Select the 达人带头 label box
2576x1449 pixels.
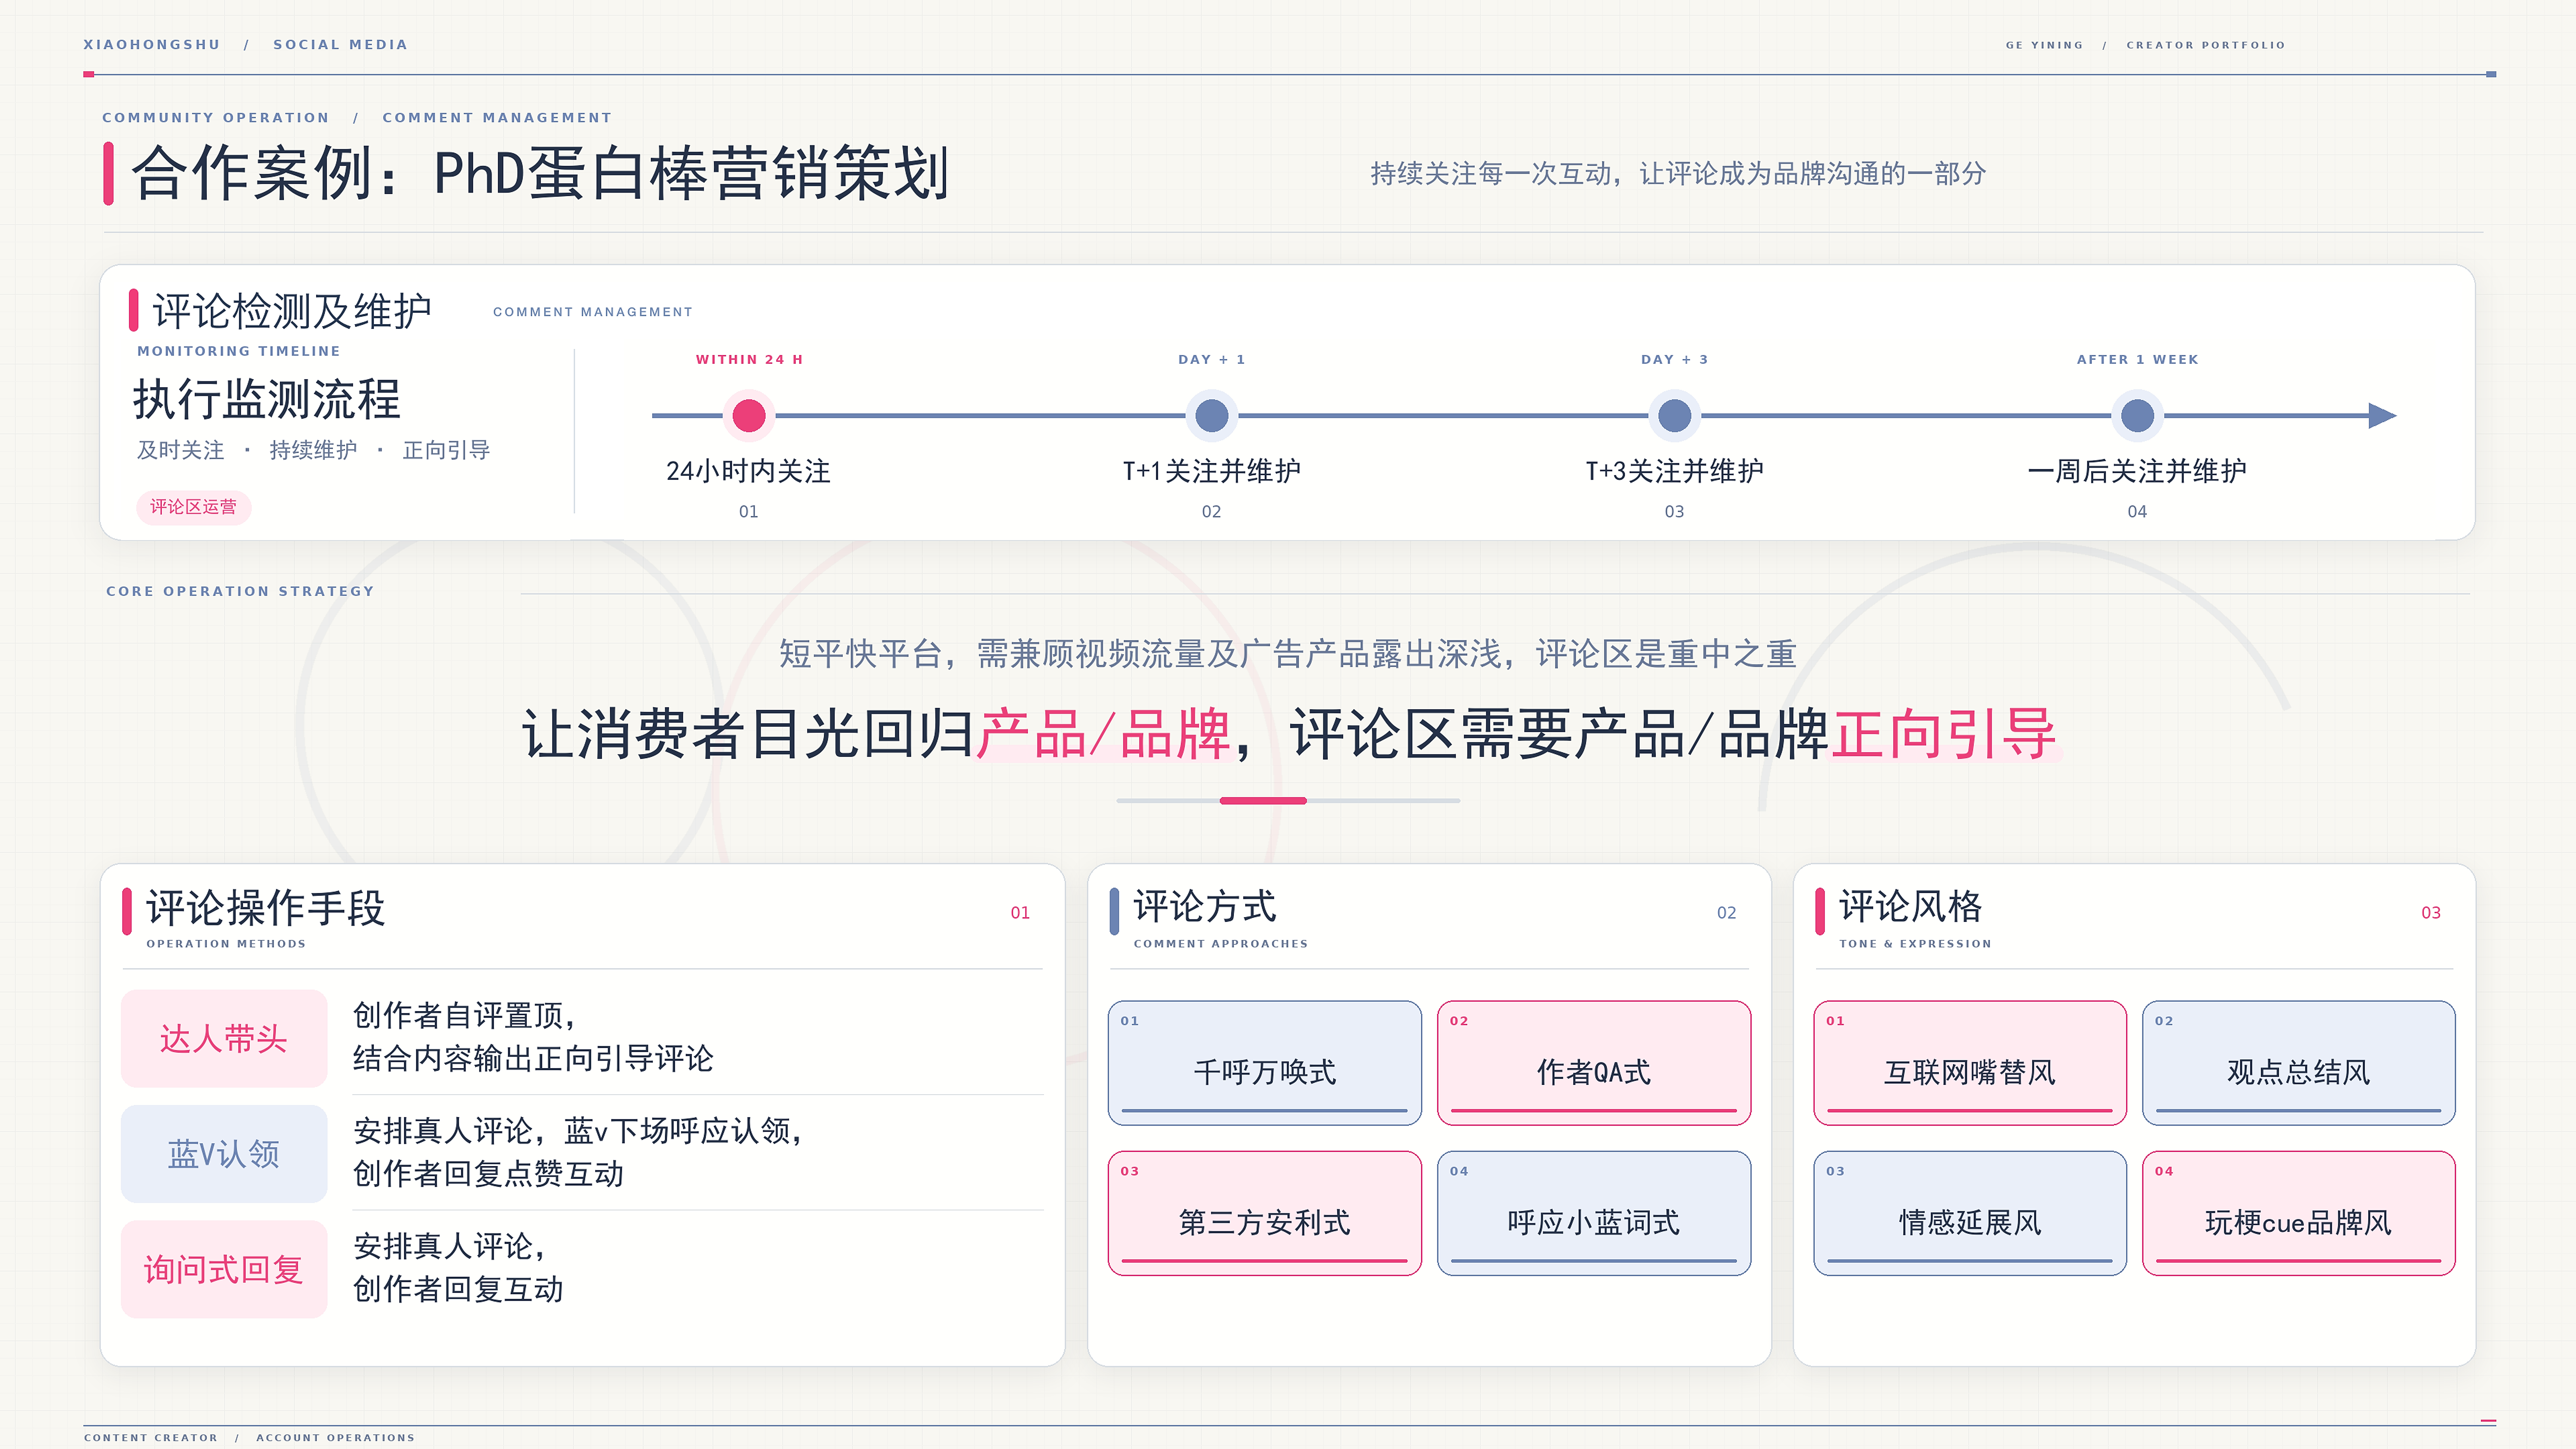pyautogui.click(x=224, y=1039)
